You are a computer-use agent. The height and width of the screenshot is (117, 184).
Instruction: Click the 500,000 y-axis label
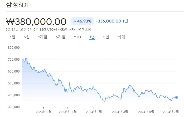(x=14, y=83)
